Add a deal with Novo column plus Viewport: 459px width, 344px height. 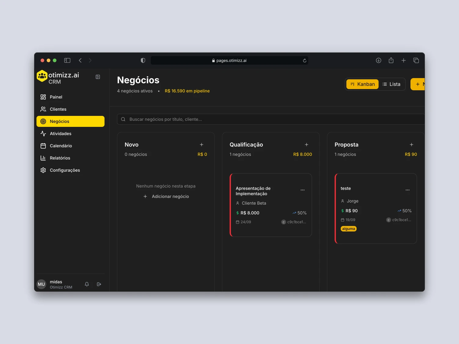coord(201,145)
